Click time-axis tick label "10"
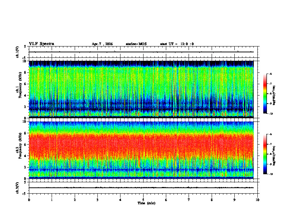 [x=257, y=200]
